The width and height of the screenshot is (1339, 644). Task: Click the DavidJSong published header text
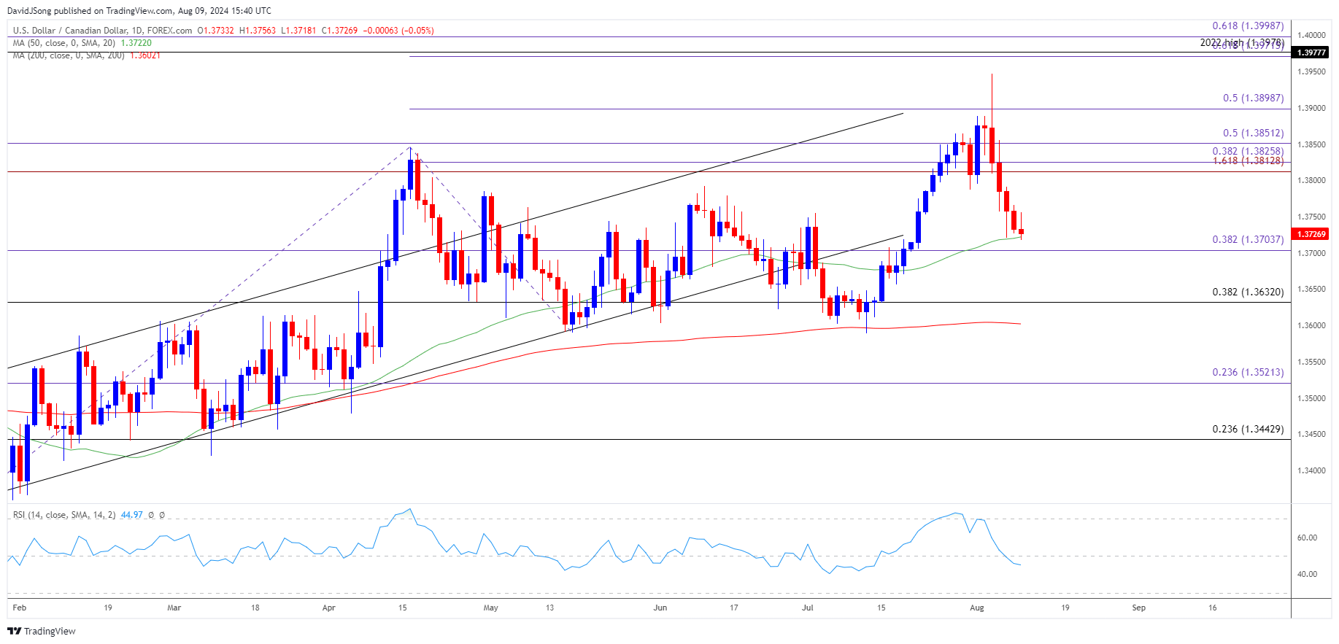139,11
